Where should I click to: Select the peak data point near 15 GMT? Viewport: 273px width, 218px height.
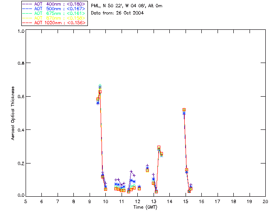184,110
